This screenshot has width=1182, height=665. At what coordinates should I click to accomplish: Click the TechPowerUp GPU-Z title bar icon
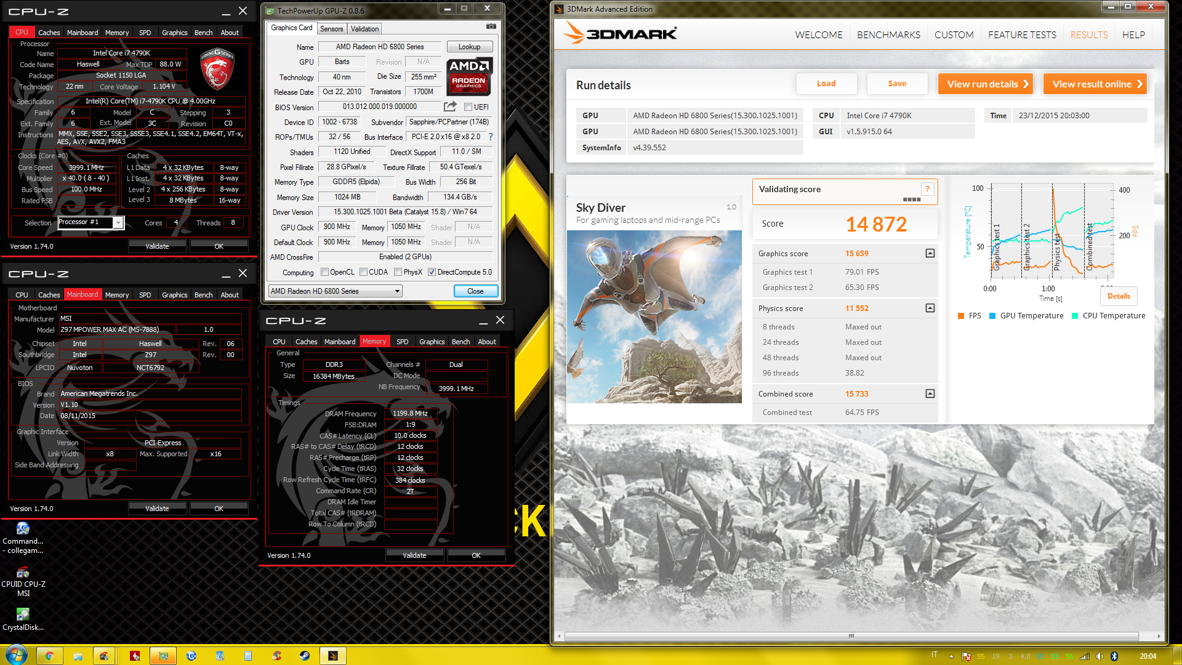coord(270,10)
